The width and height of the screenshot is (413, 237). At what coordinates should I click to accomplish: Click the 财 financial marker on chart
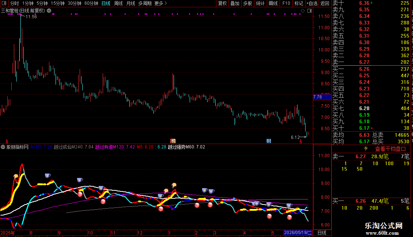coord(269,141)
